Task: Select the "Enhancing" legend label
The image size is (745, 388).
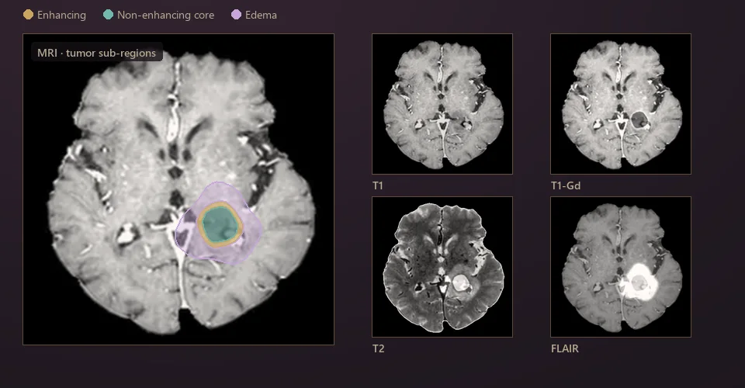Action: (x=61, y=16)
